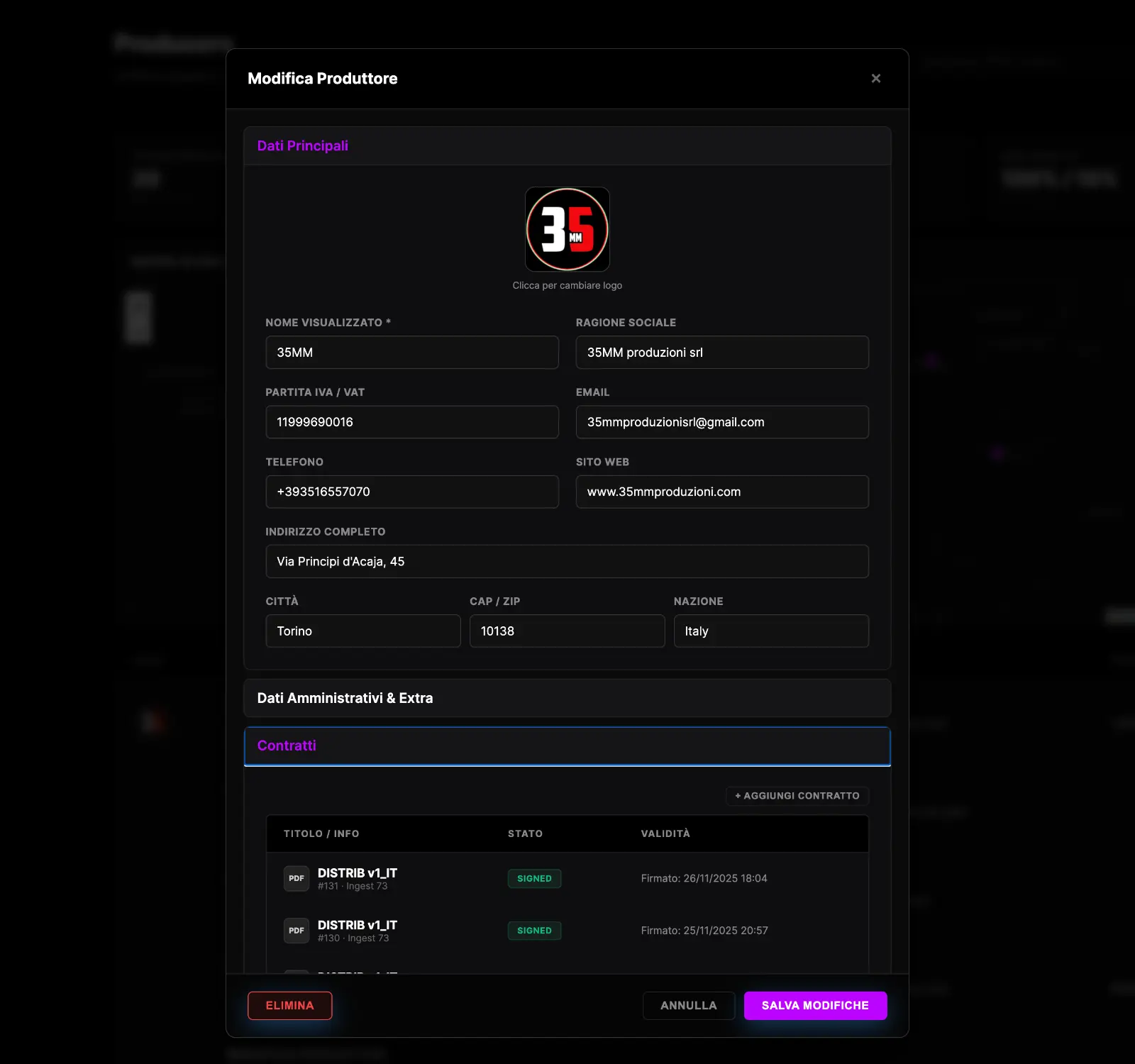Image resolution: width=1135 pixels, height=1064 pixels.
Task: Click the Partita IVA / VAT field
Action: point(411,422)
